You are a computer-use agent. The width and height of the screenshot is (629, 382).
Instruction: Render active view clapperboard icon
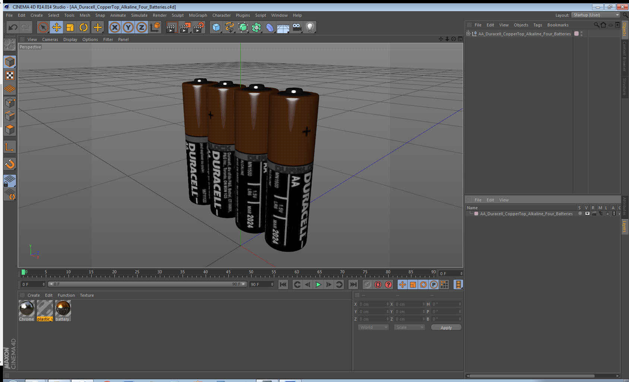pyautogui.click(x=171, y=27)
